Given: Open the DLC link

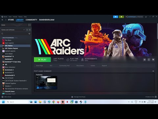Looking at the screenshot, I should [x=51, y=66].
